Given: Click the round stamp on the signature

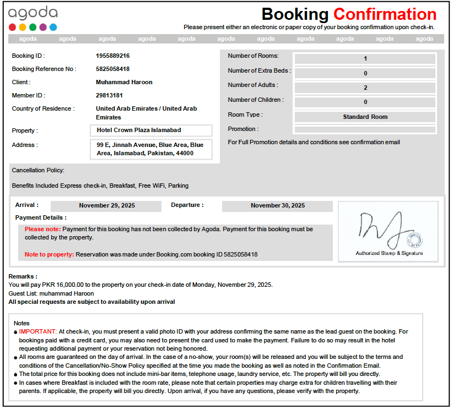Looking at the screenshot, I should click(x=415, y=240).
